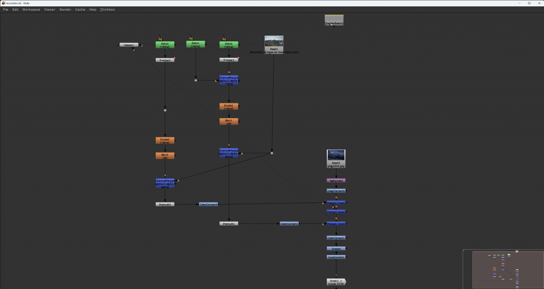Click the CheckerBoard1 node thumbnail
The image size is (544, 289).
[x=334, y=20]
